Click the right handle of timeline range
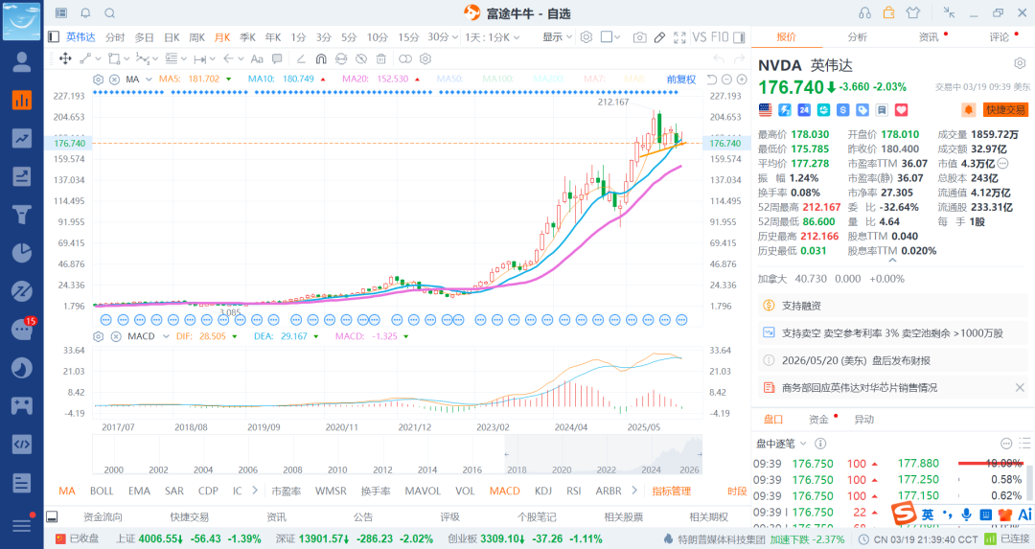Viewport: 1035px width, 549px height. (699, 454)
